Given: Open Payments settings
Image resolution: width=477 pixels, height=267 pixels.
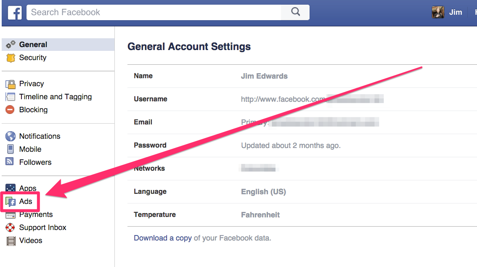Looking at the screenshot, I should [36, 214].
